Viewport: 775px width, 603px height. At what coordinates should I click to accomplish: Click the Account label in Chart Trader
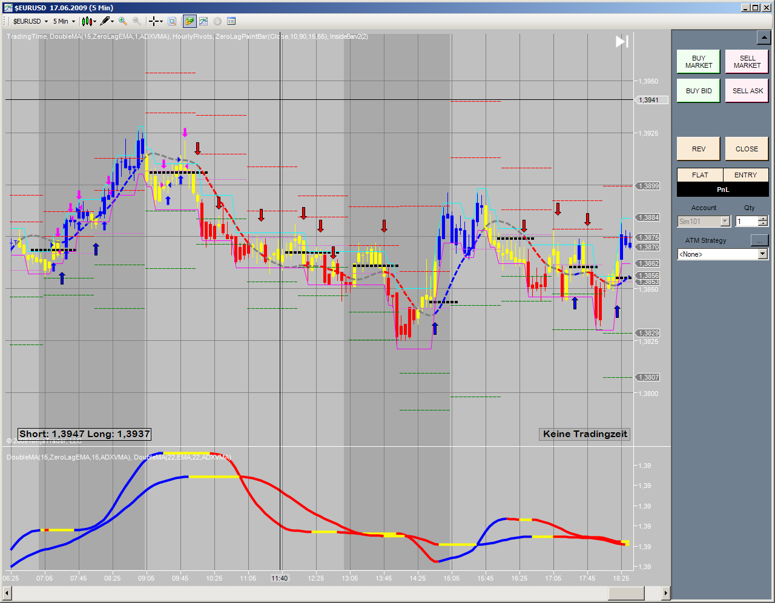click(x=704, y=208)
